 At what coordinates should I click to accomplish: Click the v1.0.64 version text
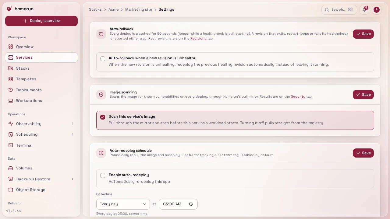tap(13, 211)
